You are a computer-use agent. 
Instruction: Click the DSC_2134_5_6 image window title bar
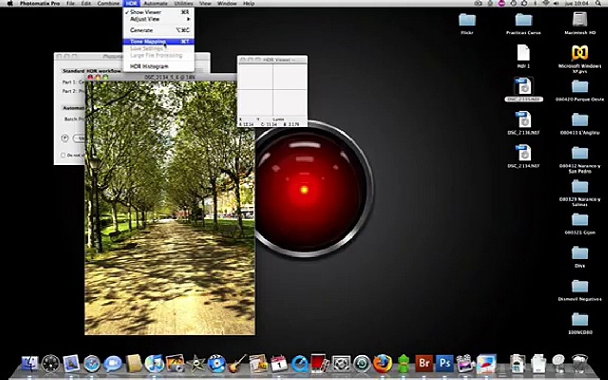coord(170,77)
